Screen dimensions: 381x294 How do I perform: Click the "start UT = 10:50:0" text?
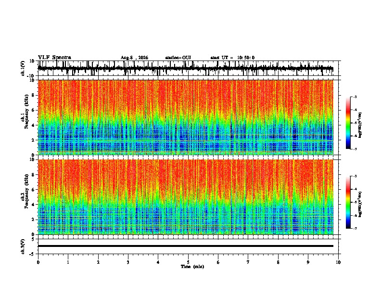point(232,58)
